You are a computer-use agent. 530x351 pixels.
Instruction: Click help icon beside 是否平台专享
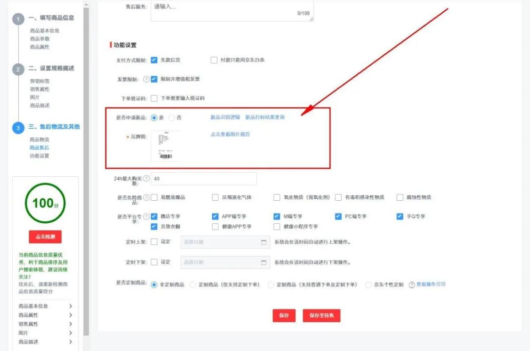pos(146,215)
